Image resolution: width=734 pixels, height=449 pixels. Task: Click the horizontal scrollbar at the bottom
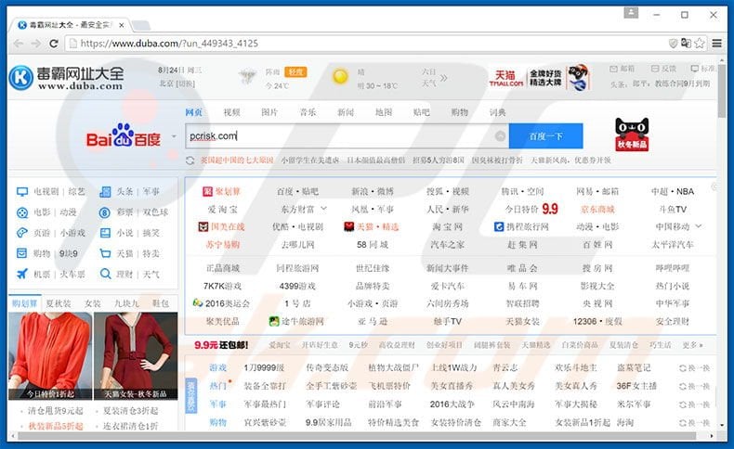click(357, 436)
